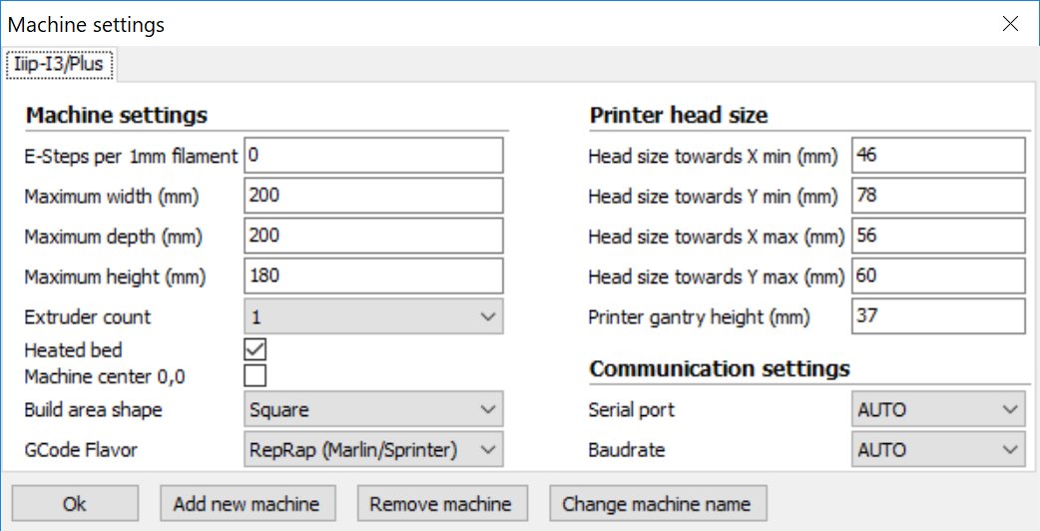Click the Serial port label
1040x531 pixels.
[632, 409]
